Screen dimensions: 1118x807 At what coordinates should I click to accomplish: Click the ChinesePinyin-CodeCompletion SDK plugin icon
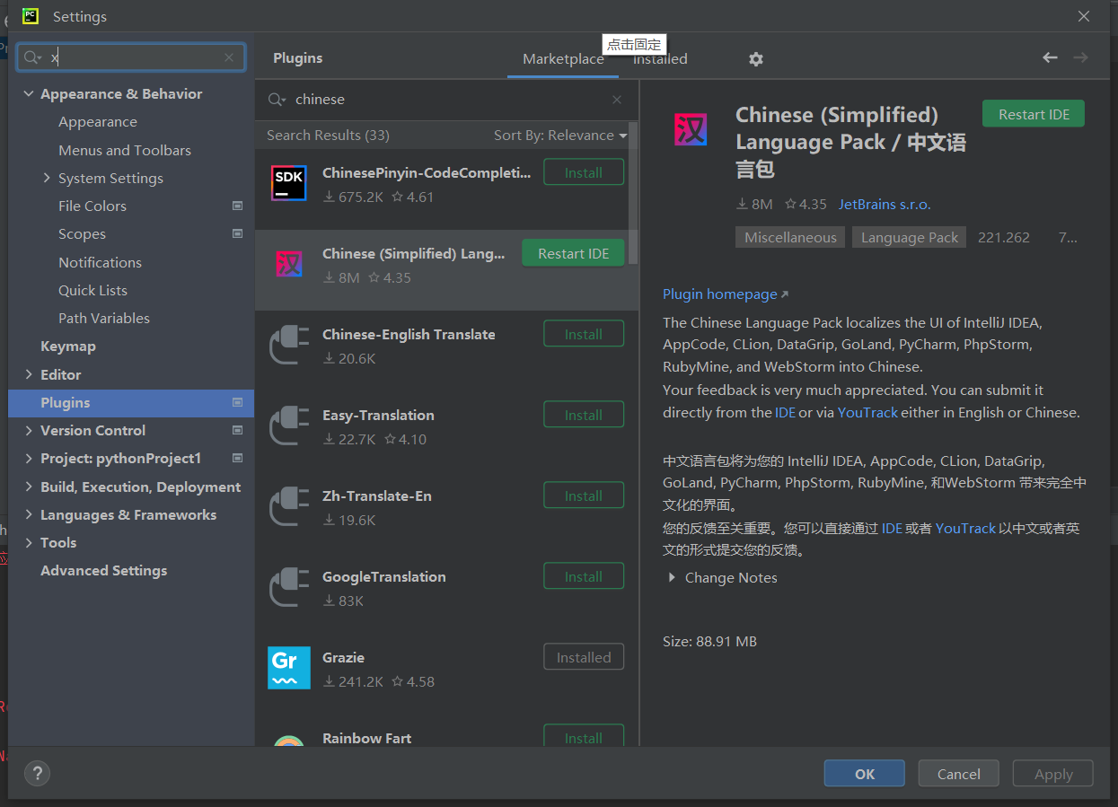pyautogui.click(x=289, y=183)
